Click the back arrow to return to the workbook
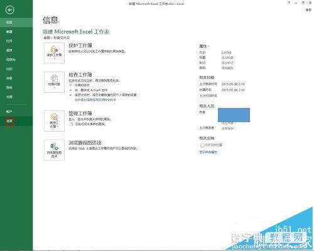 [x=9, y=10]
